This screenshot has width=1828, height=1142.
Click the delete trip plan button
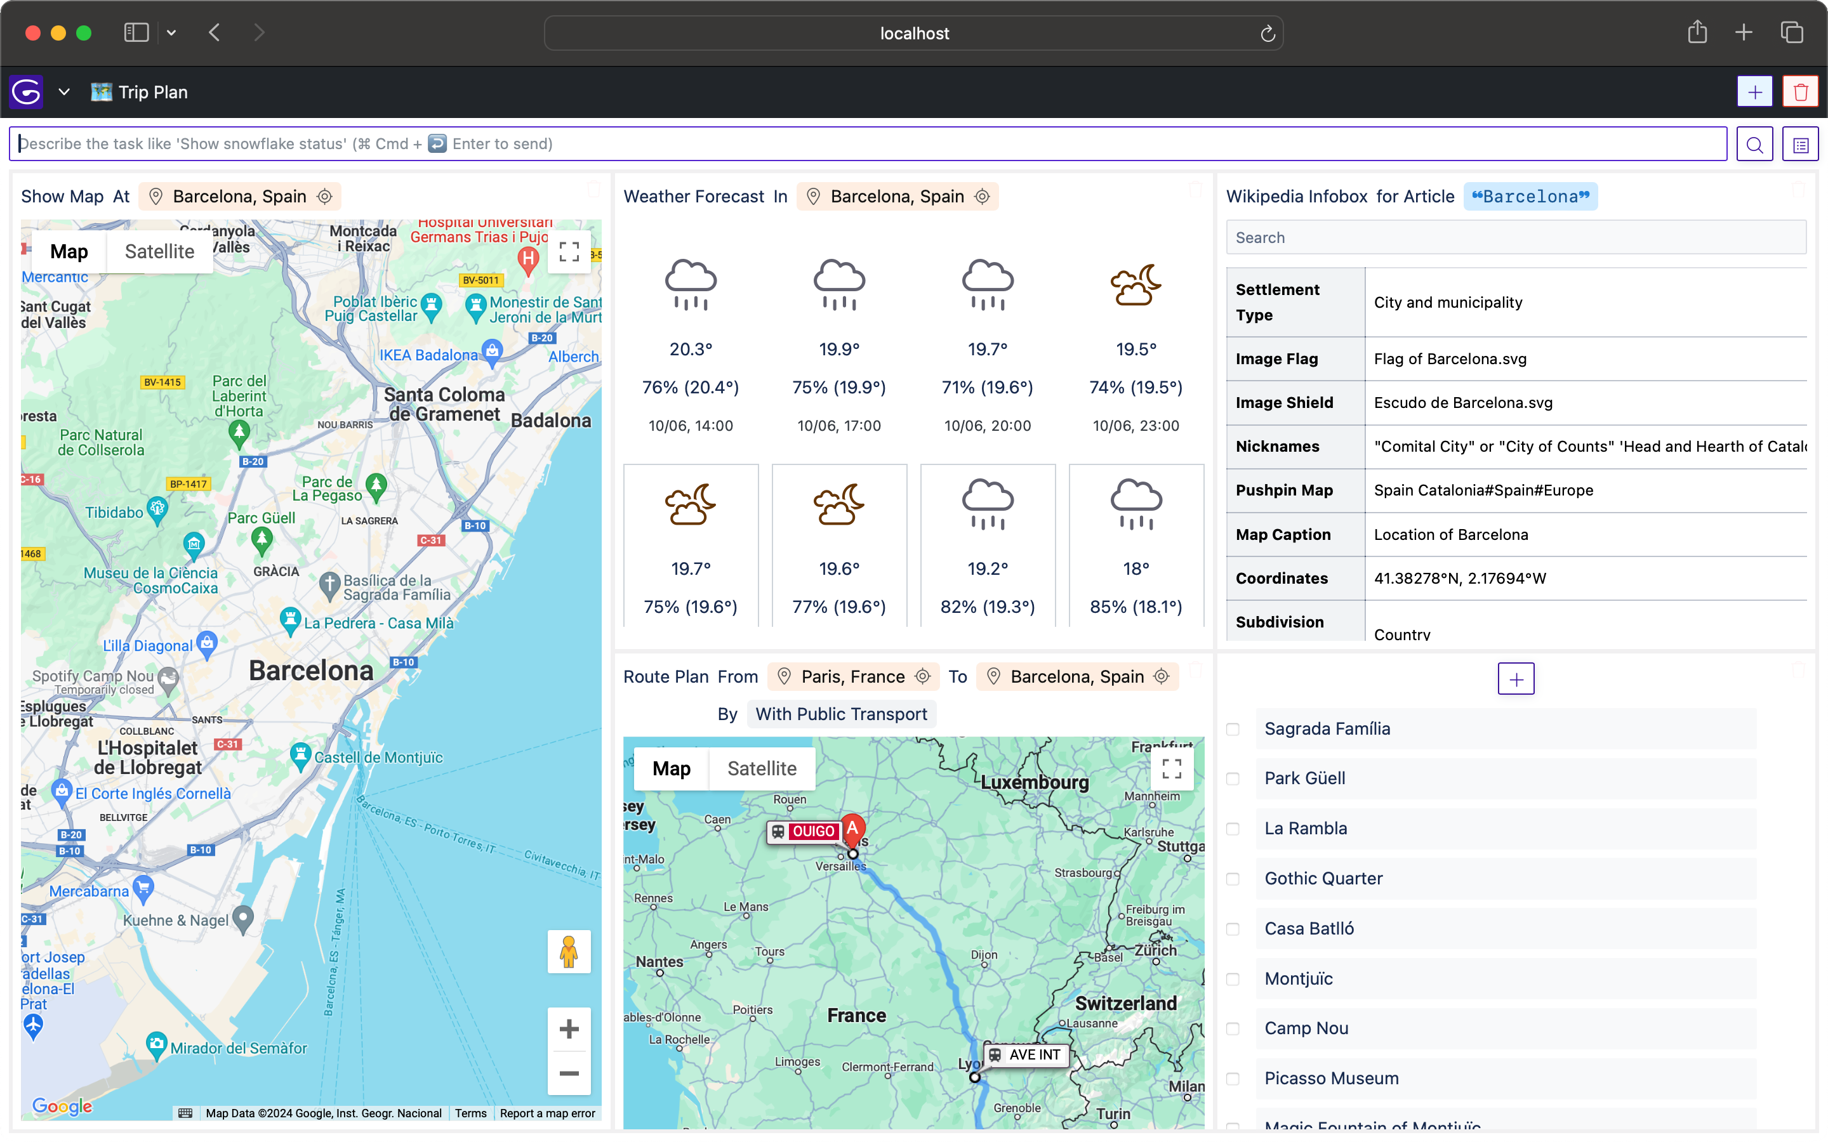[x=1802, y=92]
